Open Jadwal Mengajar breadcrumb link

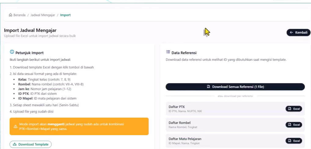click(43, 15)
